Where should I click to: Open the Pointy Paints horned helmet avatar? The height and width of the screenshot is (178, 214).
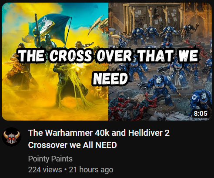[x=12, y=137]
